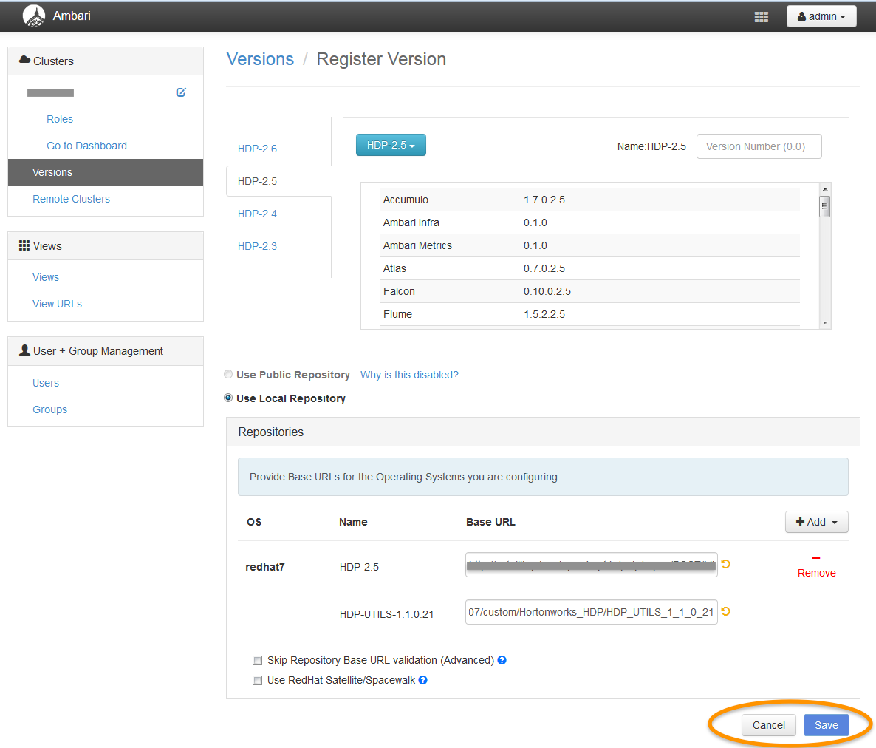Go to Dashboard link
Screen dimensions: 876x748
(86, 146)
